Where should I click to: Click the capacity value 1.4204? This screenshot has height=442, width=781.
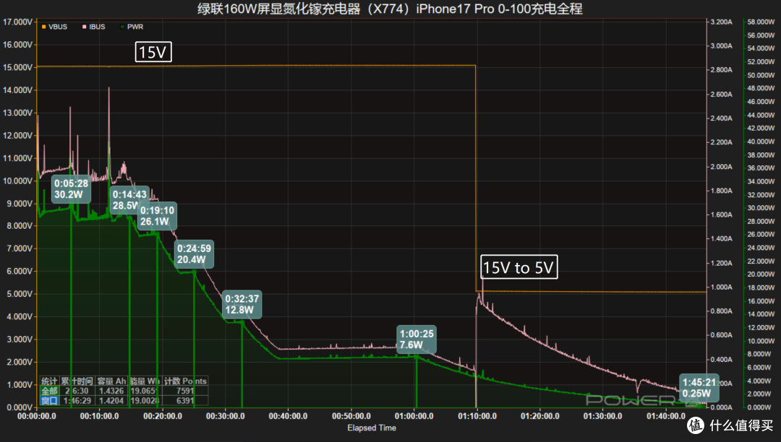coord(111,401)
